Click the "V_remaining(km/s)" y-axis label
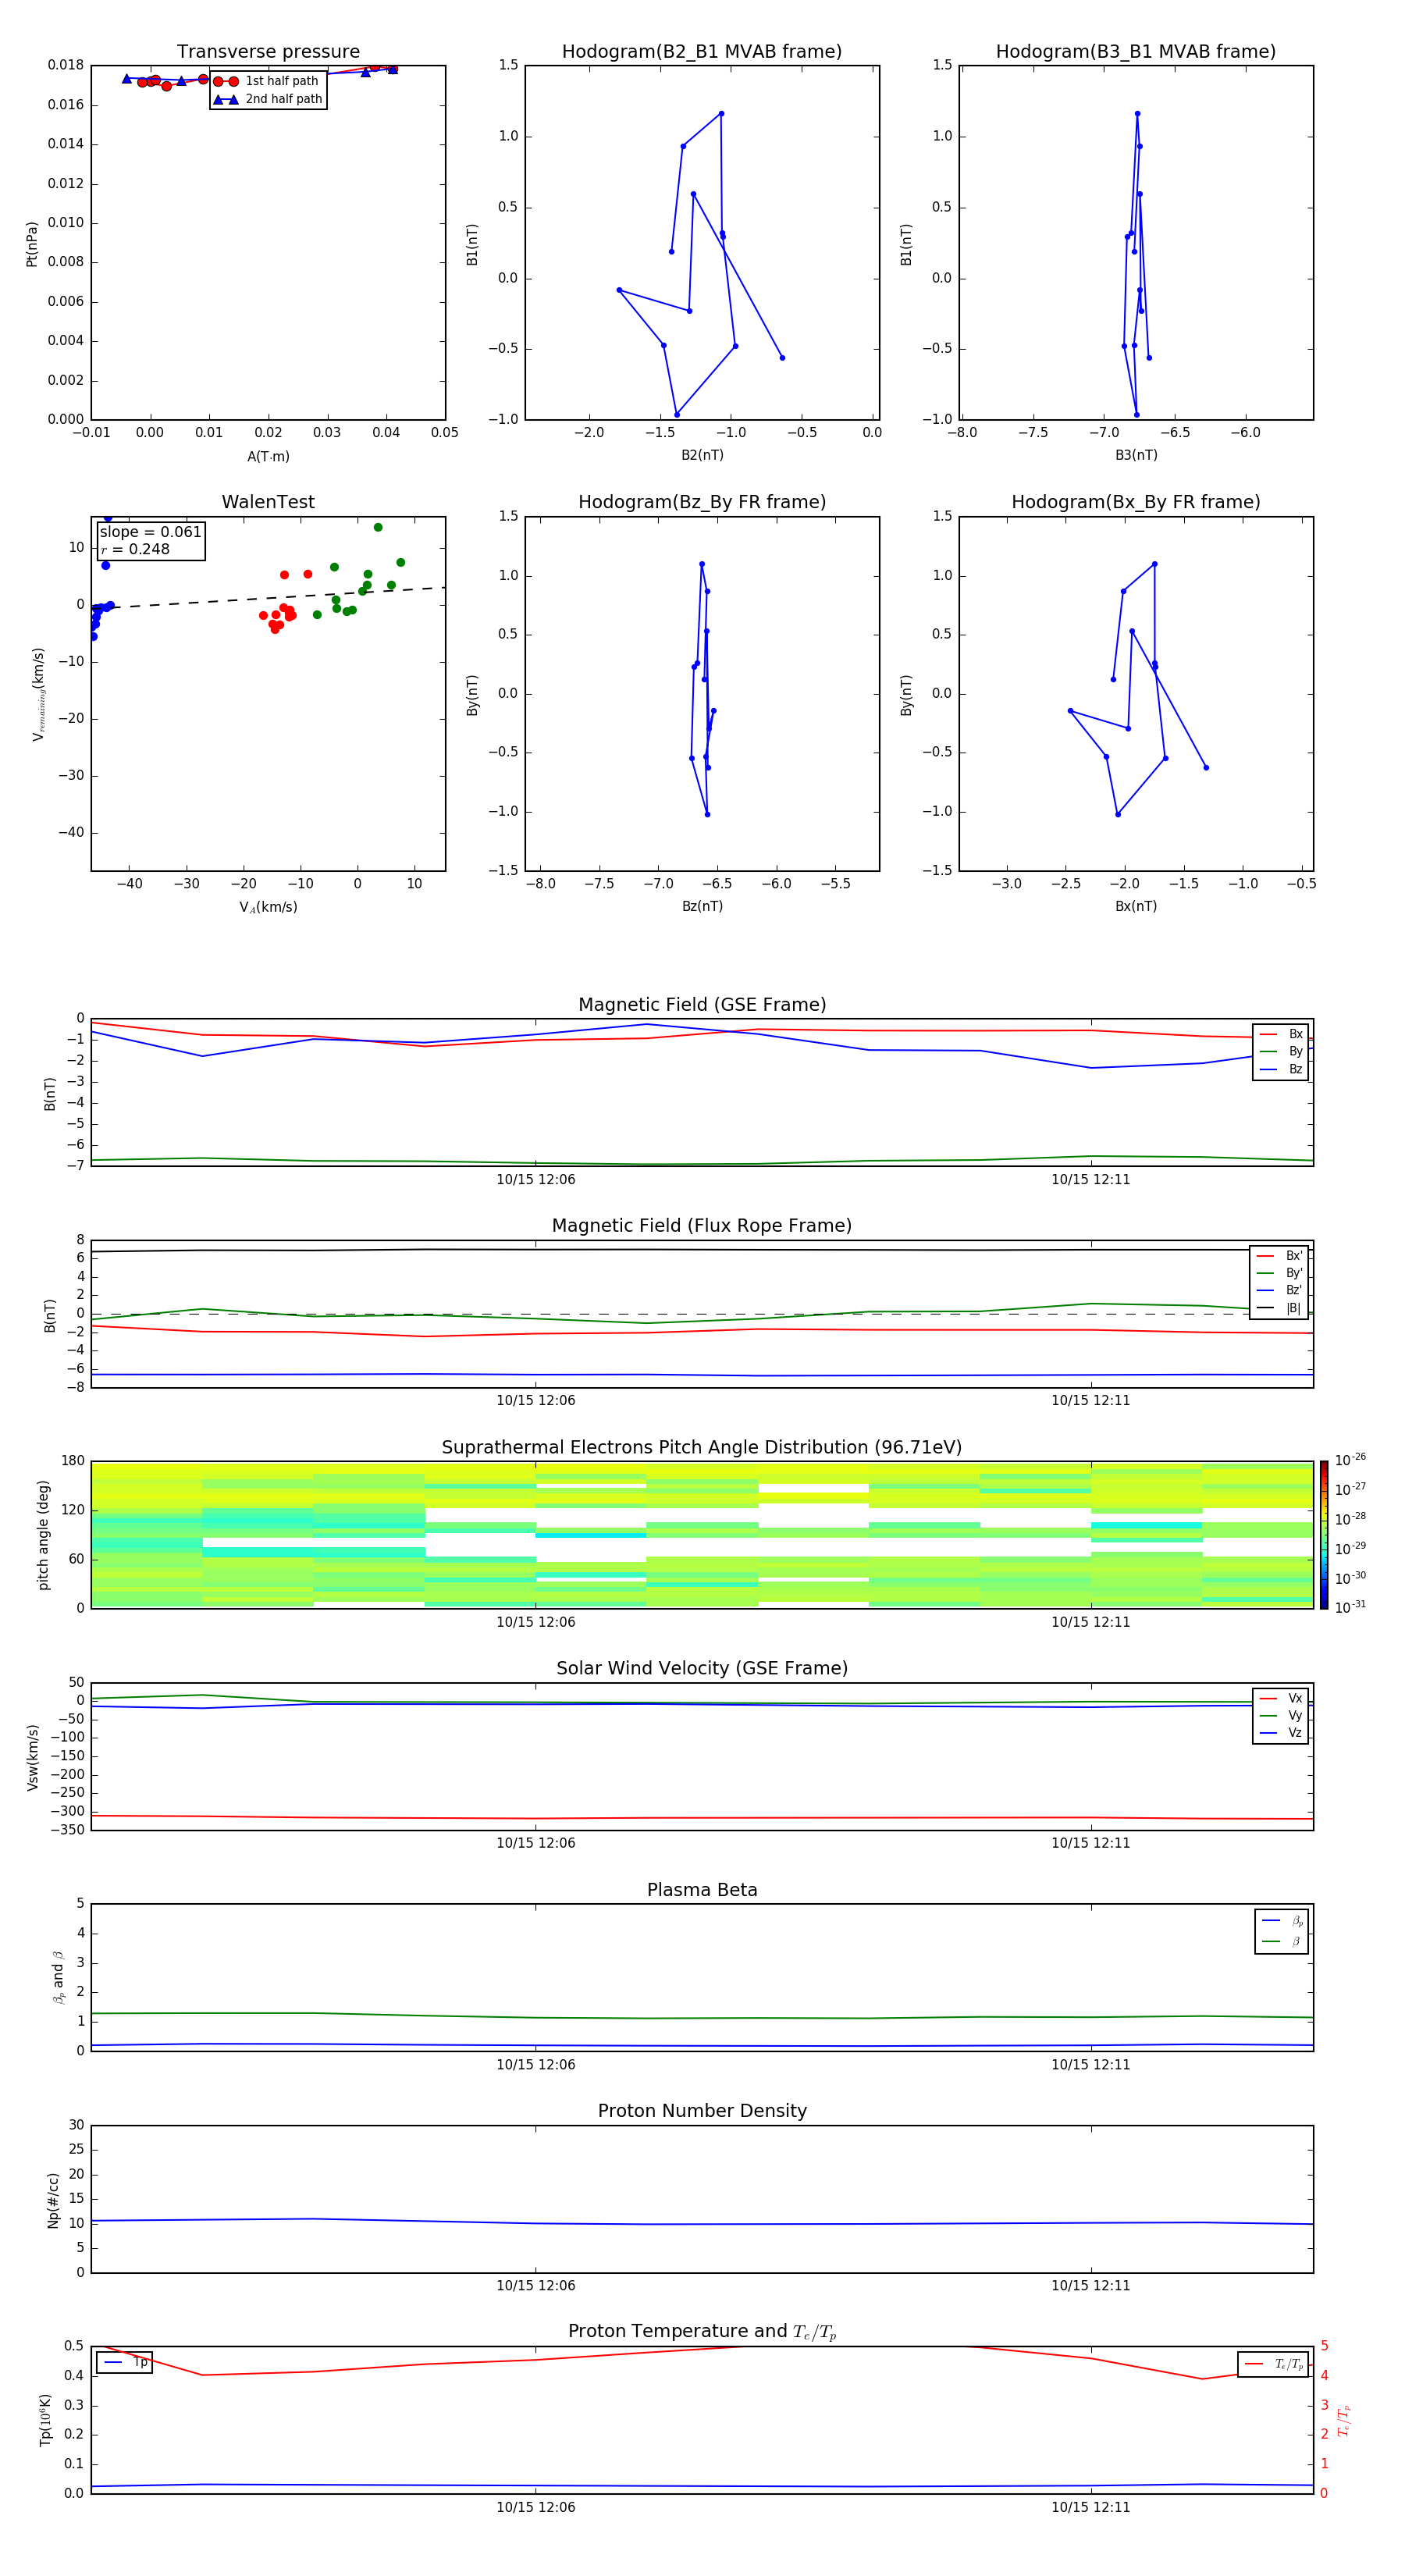Image resolution: width=1405 pixels, height=2576 pixels. click(39, 694)
